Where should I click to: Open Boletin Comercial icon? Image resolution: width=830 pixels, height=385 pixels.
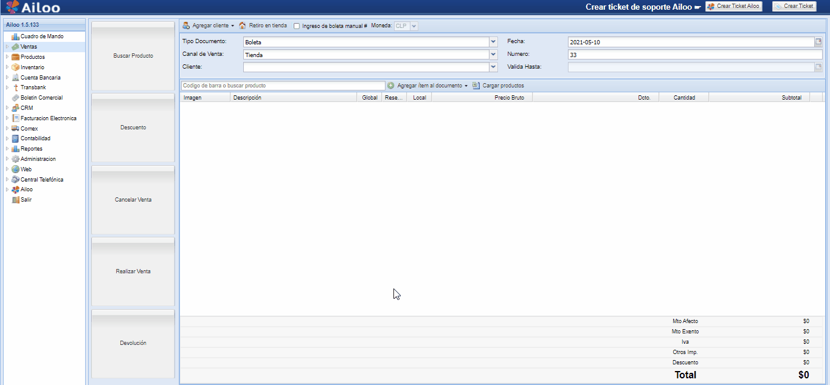pos(15,98)
